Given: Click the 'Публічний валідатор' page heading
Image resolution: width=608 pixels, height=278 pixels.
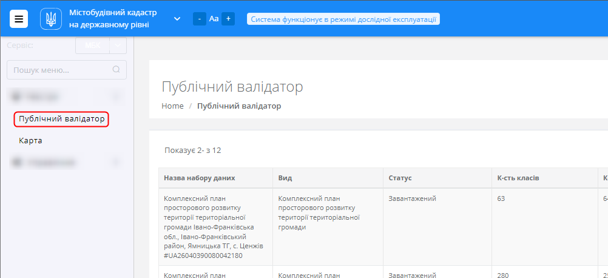Looking at the screenshot, I should pyautogui.click(x=232, y=87).
